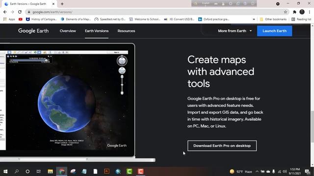Click the Google Earth logo
Viewport: 314px width, 176px height.
click(x=33, y=31)
